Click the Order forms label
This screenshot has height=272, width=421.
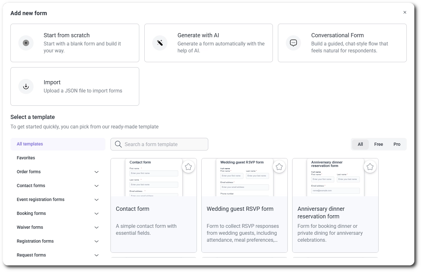(29, 172)
